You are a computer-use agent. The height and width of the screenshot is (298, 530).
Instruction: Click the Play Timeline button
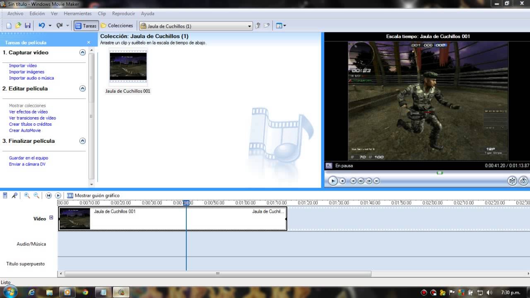pyautogui.click(x=58, y=195)
